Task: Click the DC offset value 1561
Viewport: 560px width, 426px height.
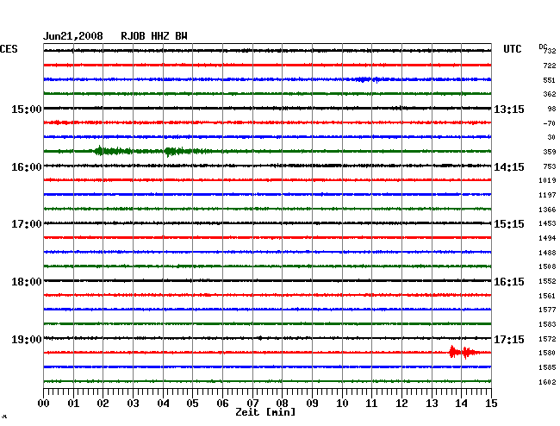Action: coord(547,296)
